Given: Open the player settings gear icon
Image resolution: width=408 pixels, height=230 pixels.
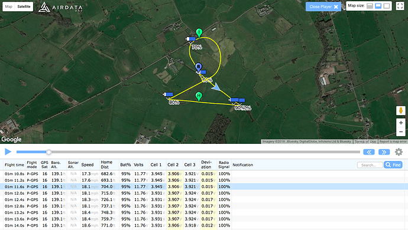Looking at the screenshot, I should pos(399,152).
